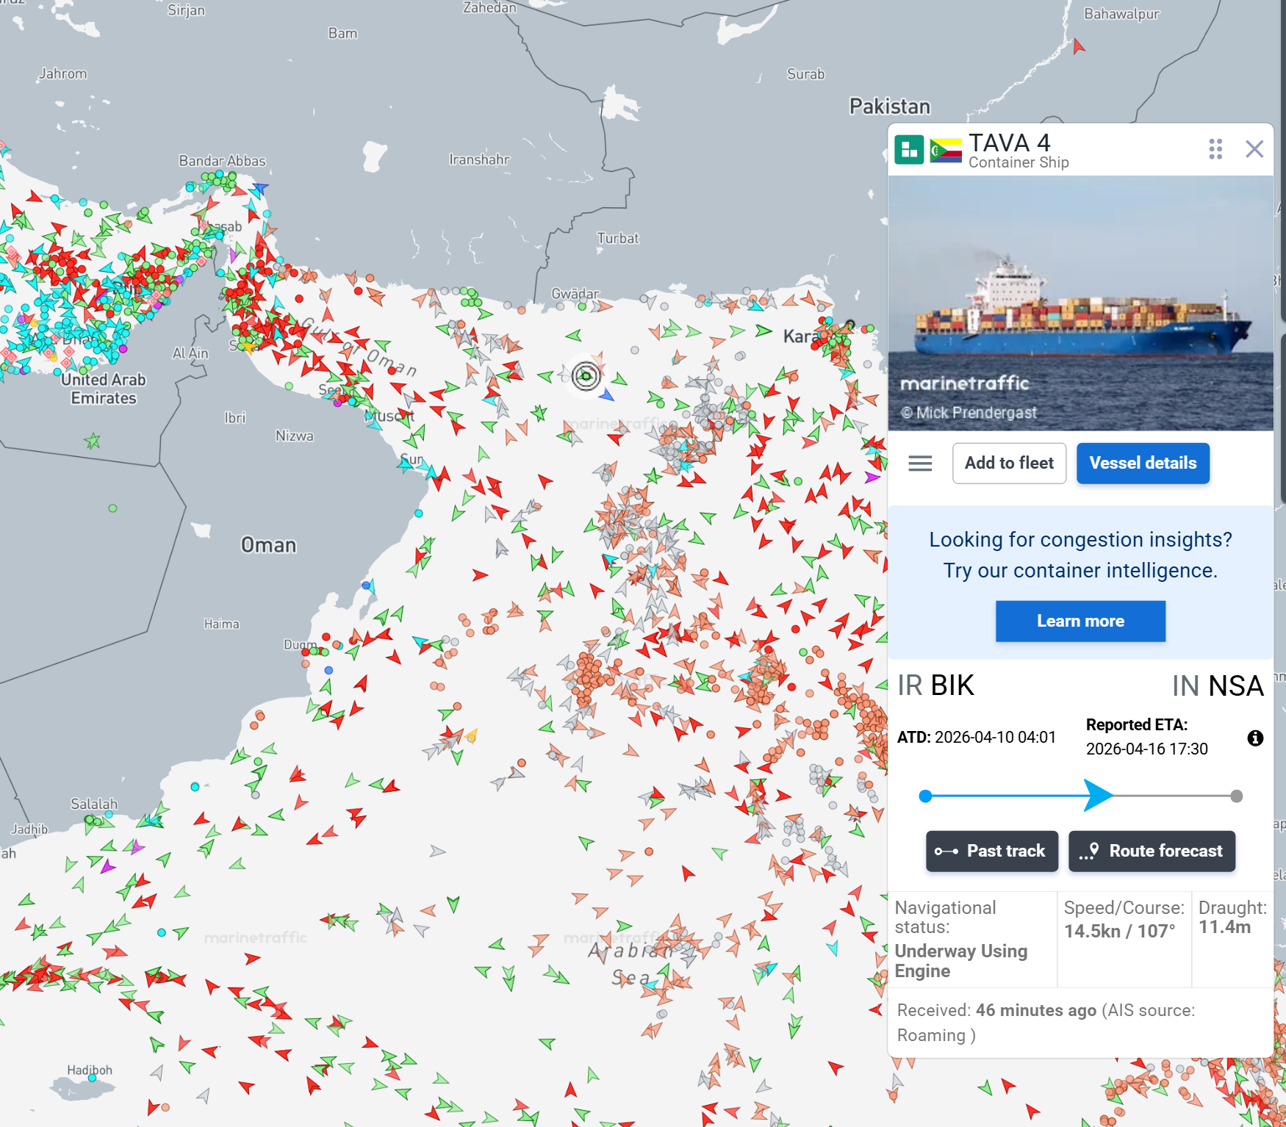The height and width of the screenshot is (1127, 1286).
Task: Click the Surab town label
Action: click(805, 74)
